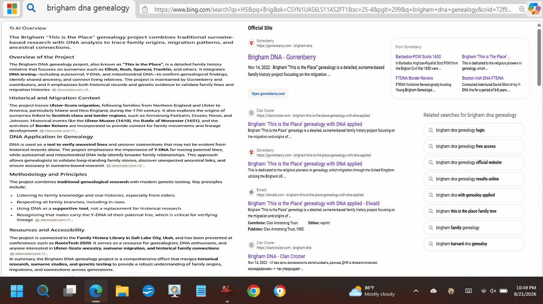Viewport: 543px width, 304px height.
Task: Select related search 'brigham dna genealogy official website'
Action: pyautogui.click(x=474, y=163)
